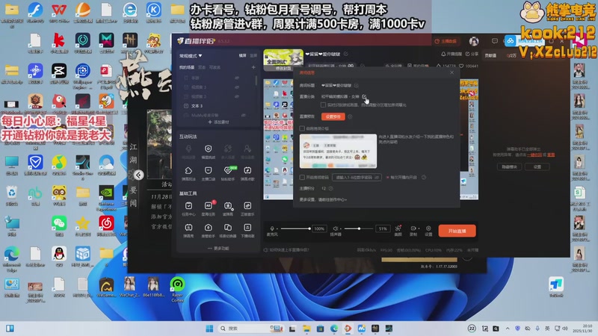598x336 pixels.
Task: Adjust the microphone volume slider
Action: [x=295, y=228]
